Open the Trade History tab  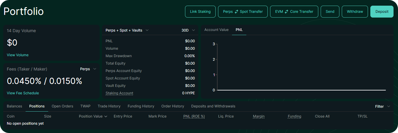click(x=109, y=106)
